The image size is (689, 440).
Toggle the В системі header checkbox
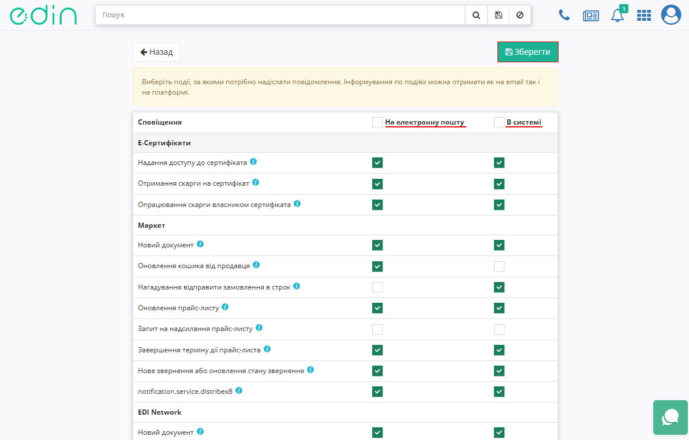pyautogui.click(x=499, y=122)
